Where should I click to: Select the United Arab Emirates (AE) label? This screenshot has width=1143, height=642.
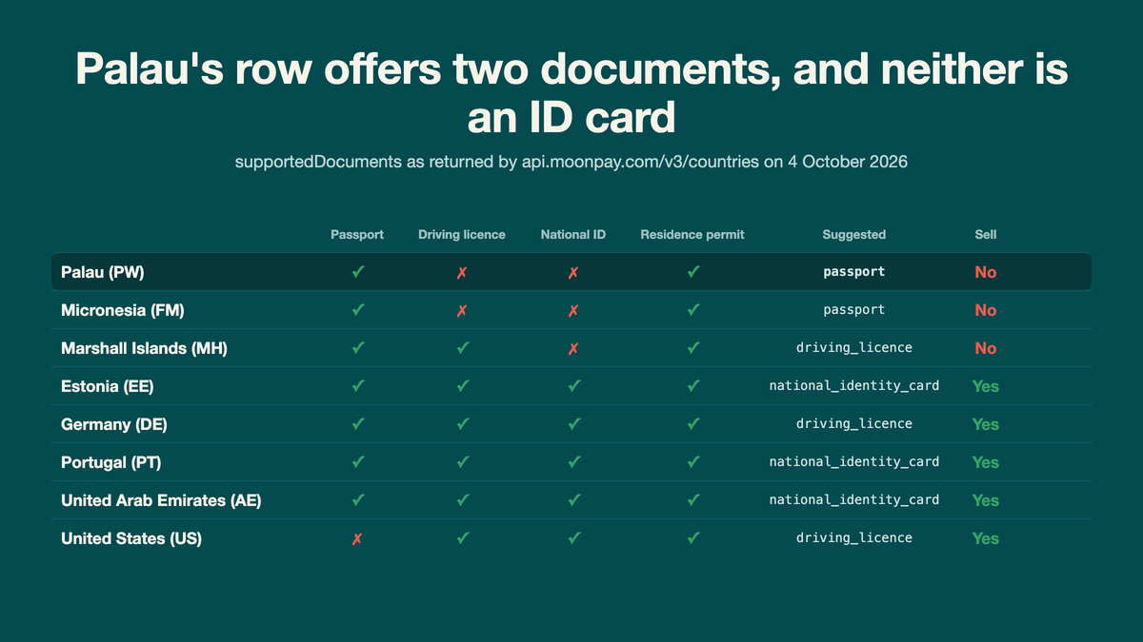pyautogui.click(x=161, y=500)
